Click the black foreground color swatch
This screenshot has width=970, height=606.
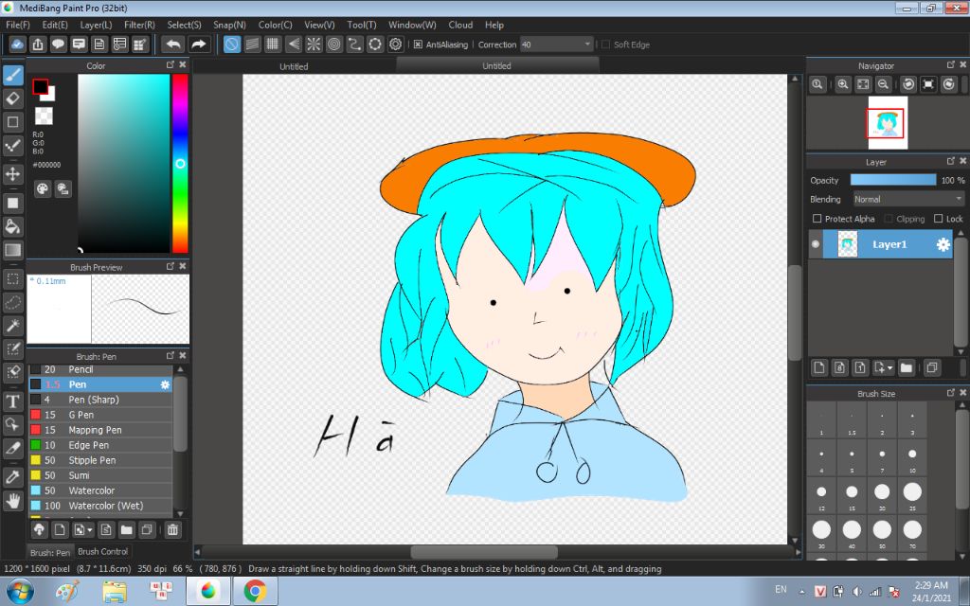click(x=40, y=87)
